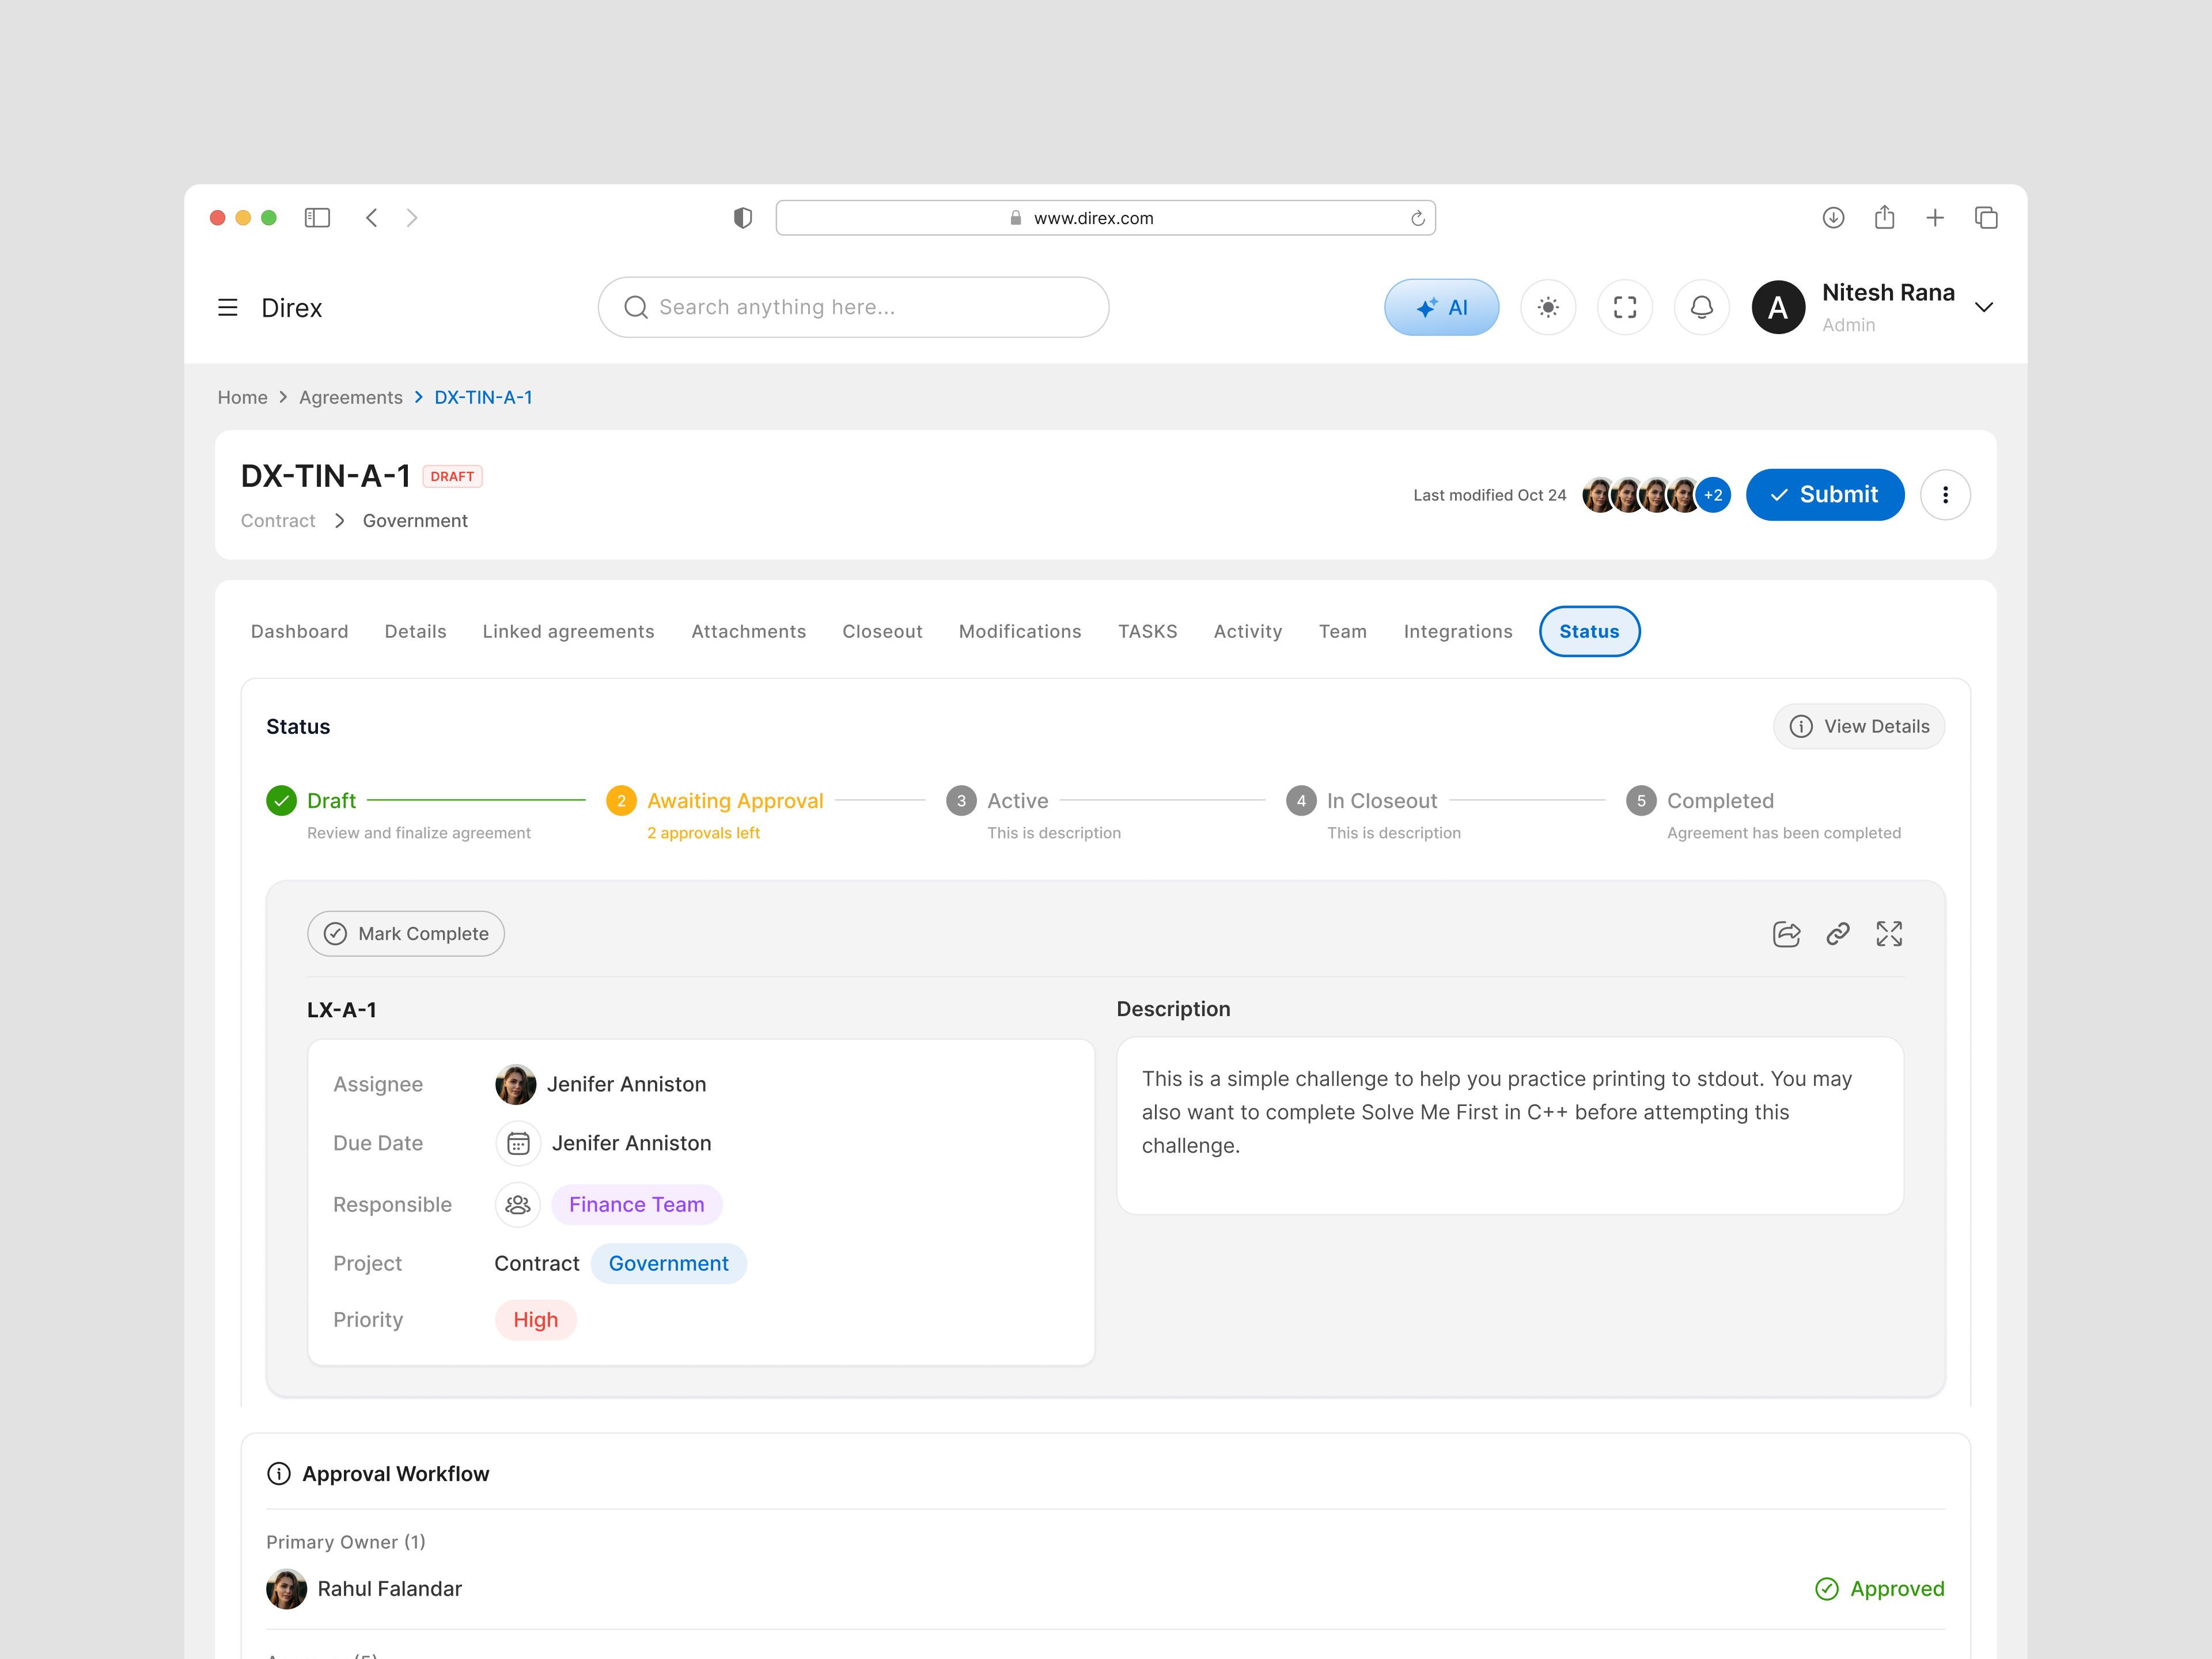The image size is (2212, 1659).
Task: Click the Contract category link
Action: 278,521
